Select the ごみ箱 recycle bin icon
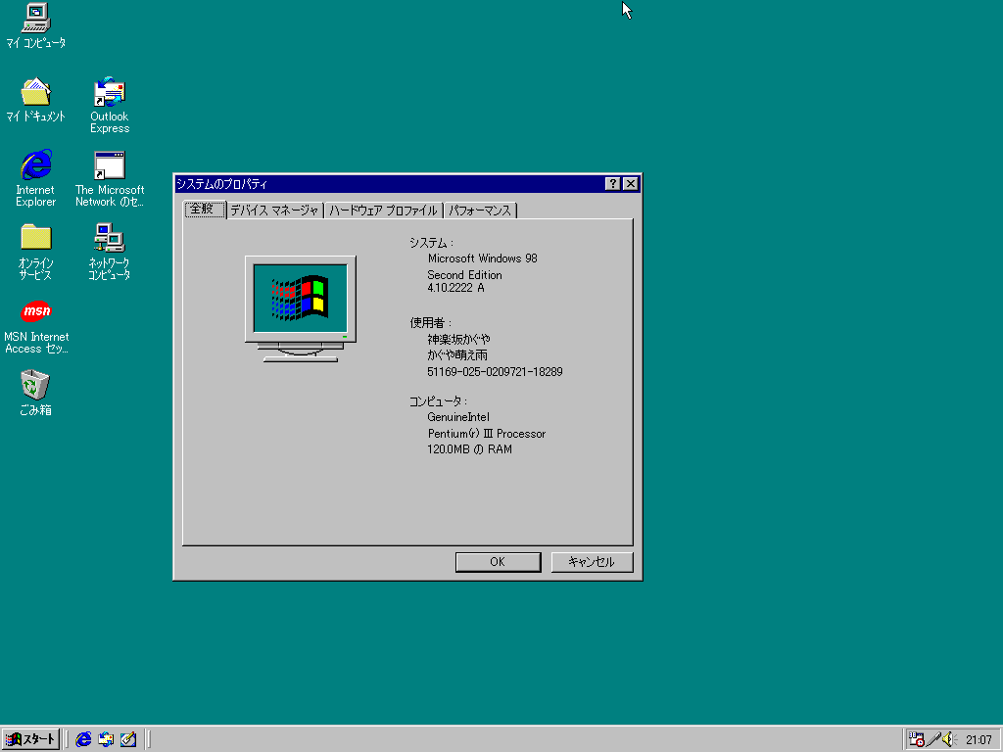Screen dimensions: 1003x752 [35, 385]
